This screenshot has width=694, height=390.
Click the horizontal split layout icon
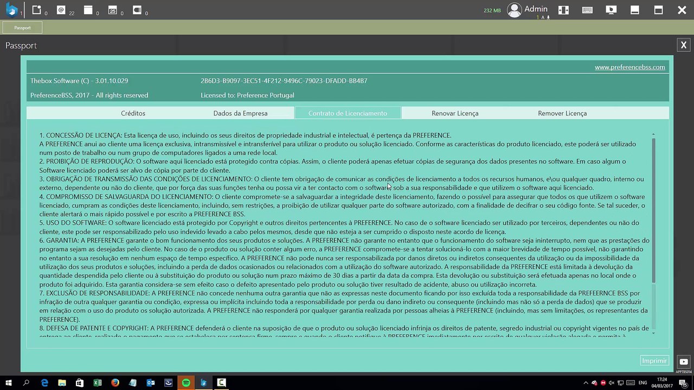point(564,10)
